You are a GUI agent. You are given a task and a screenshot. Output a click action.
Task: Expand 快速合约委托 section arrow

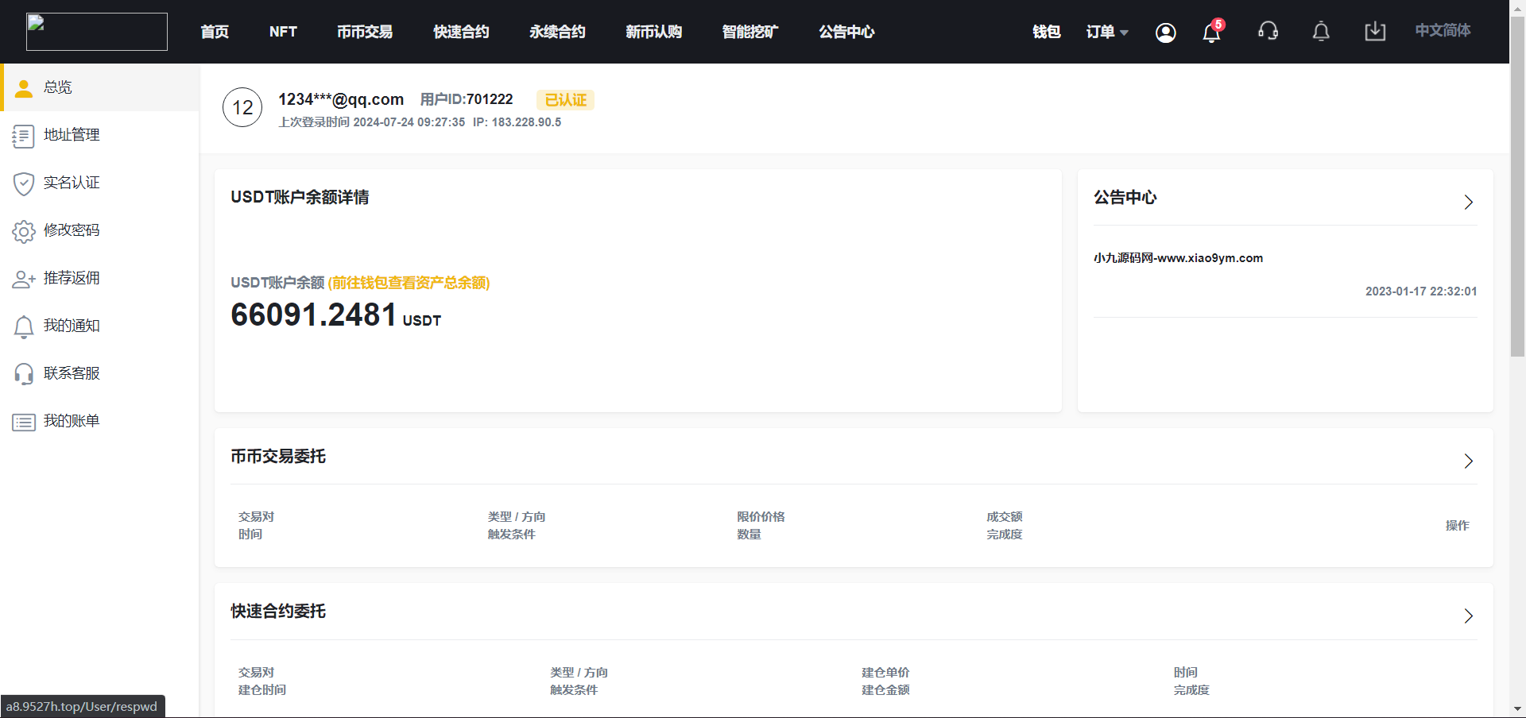[1468, 616]
